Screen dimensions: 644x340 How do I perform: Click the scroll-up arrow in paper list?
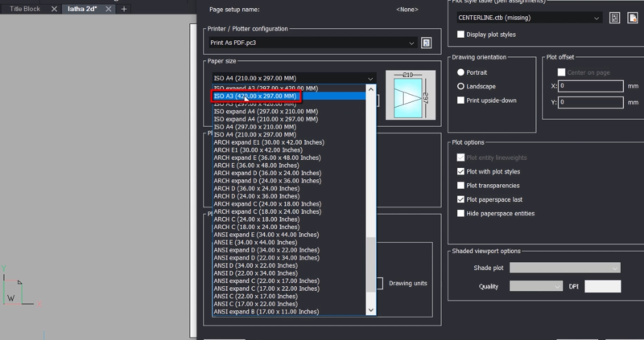(x=370, y=88)
